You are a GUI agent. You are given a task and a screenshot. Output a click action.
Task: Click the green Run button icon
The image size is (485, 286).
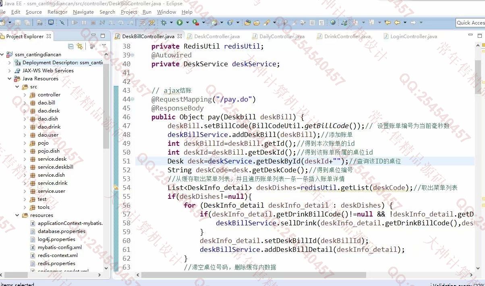(180, 23)
